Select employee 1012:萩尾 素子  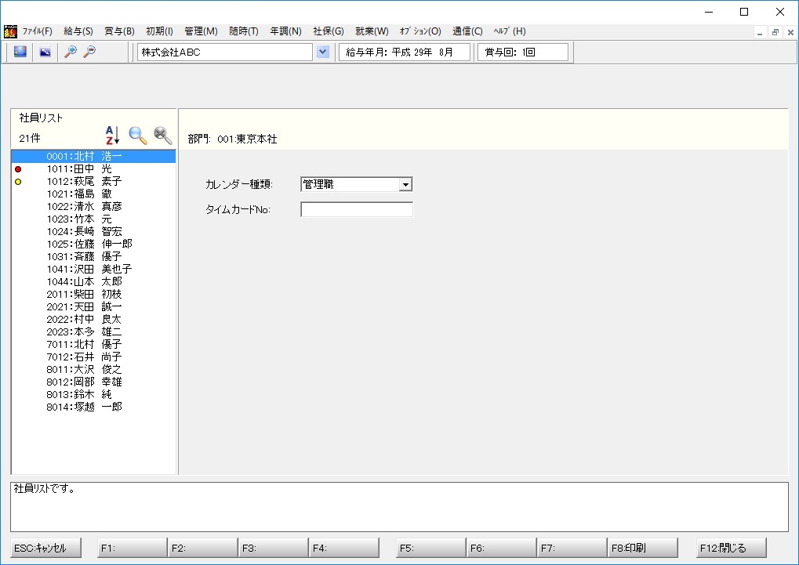point(94,181)
